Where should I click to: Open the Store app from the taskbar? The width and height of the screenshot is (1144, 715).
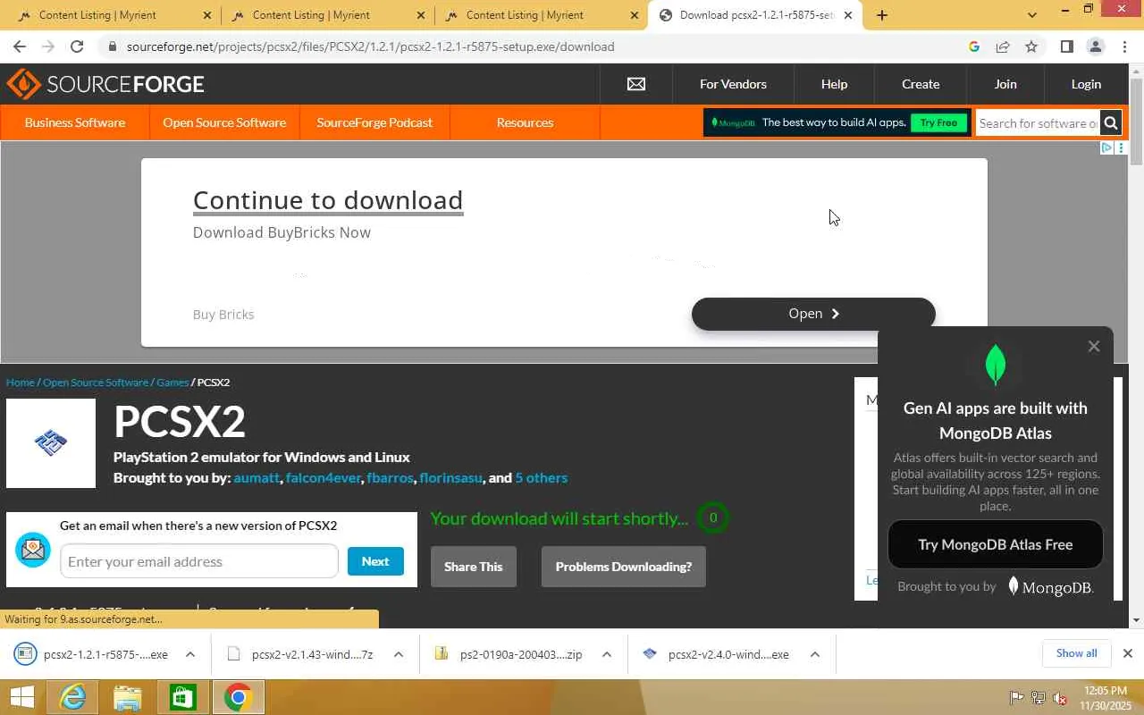pos(183,697)
